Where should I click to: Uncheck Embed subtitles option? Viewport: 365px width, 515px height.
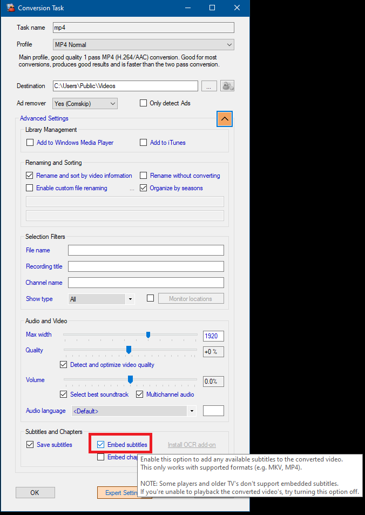pyautogui.click(x=101, y=445)
